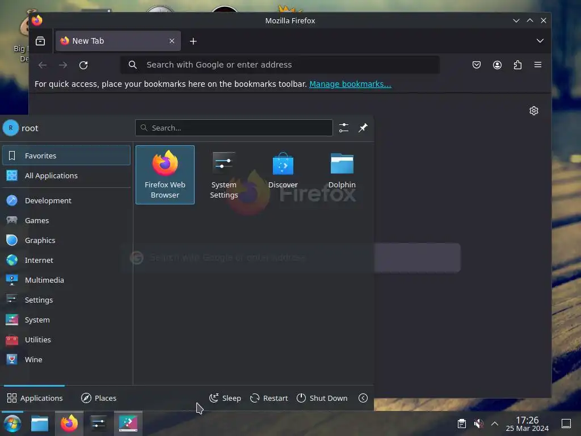This screenshot has height=436, width=581.
Task: Open taskbar application launcher start button
Action: point(12,424)
